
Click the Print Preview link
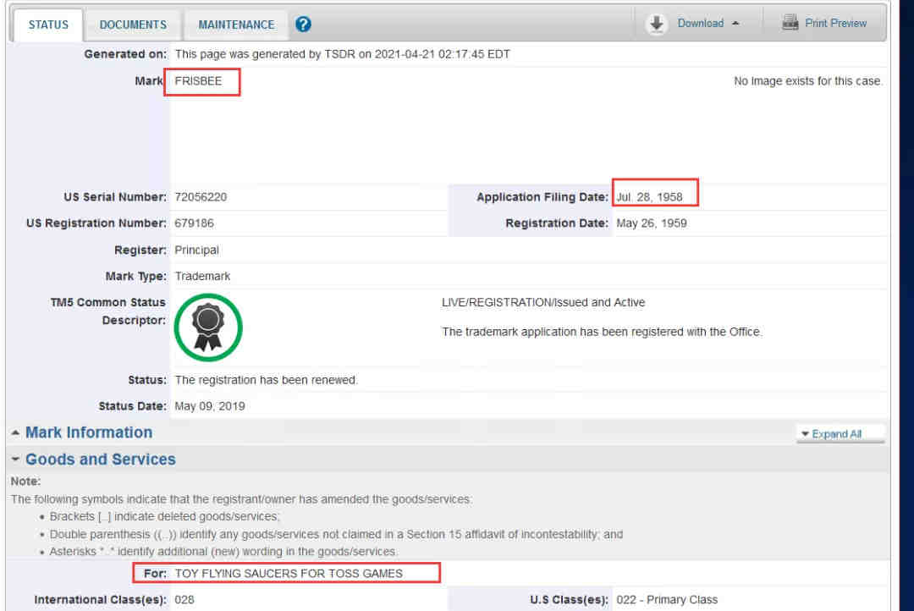(x=835, y=24)
